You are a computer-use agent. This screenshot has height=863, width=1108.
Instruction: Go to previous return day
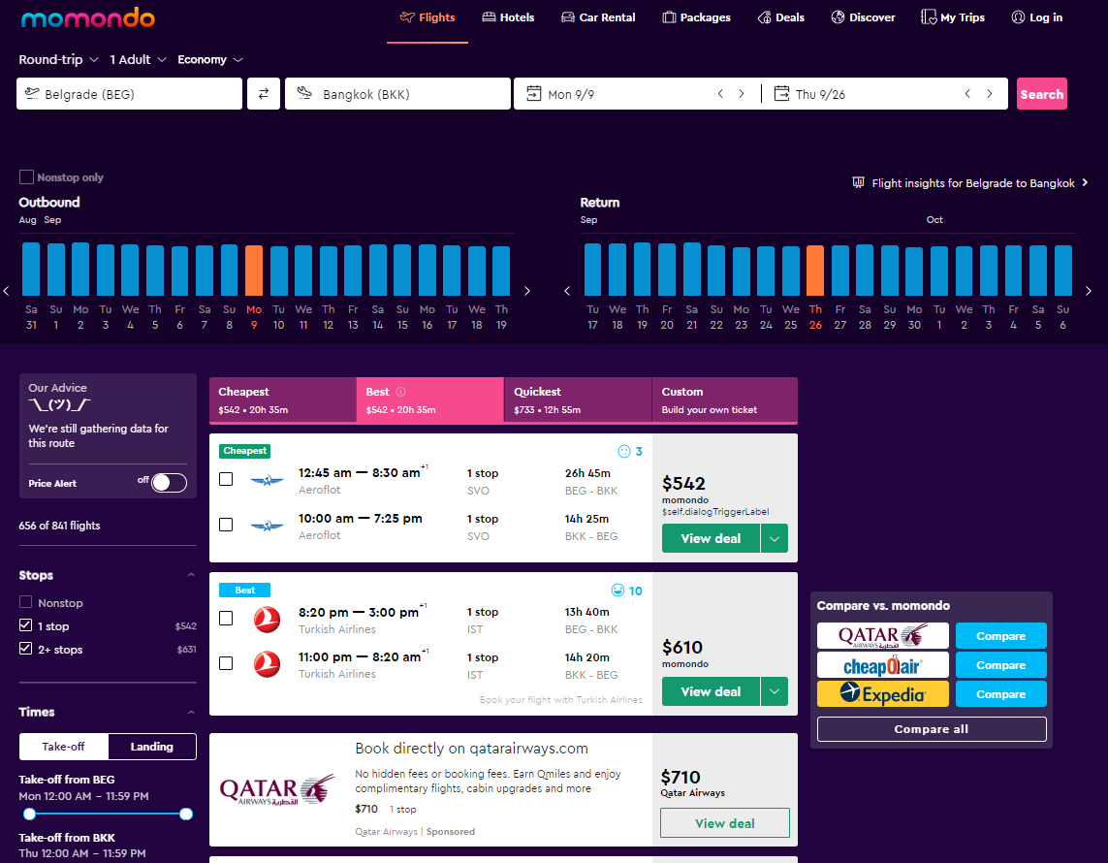[x=967, y=94]
